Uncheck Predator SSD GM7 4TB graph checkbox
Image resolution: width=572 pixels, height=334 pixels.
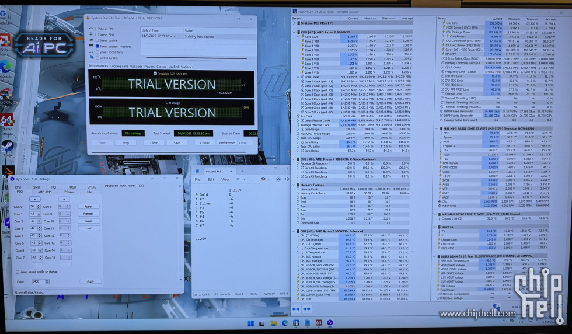(x=155, y=74)
